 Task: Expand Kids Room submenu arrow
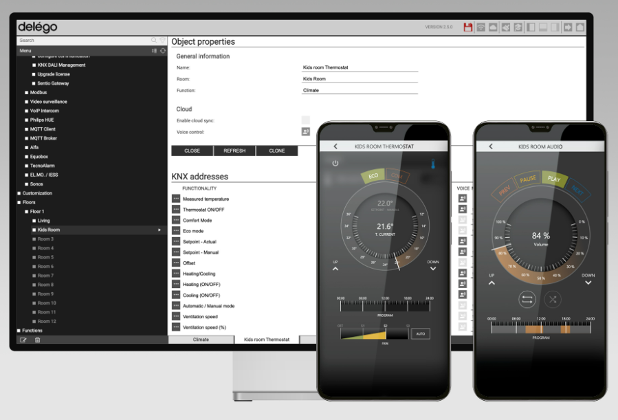coord(159,230)
